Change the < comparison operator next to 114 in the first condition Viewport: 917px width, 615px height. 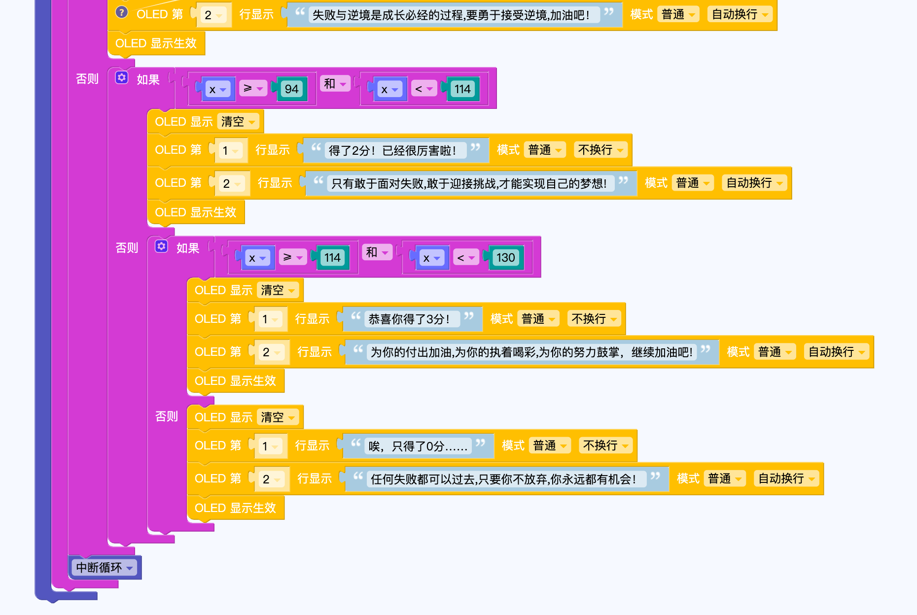(424, 89)
